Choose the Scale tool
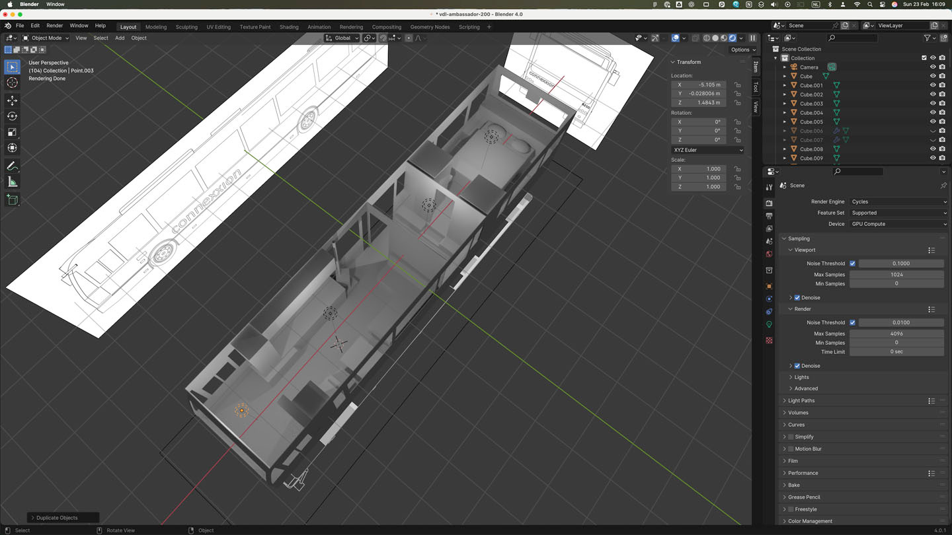The image size is (952, 535). pos(12,132)
